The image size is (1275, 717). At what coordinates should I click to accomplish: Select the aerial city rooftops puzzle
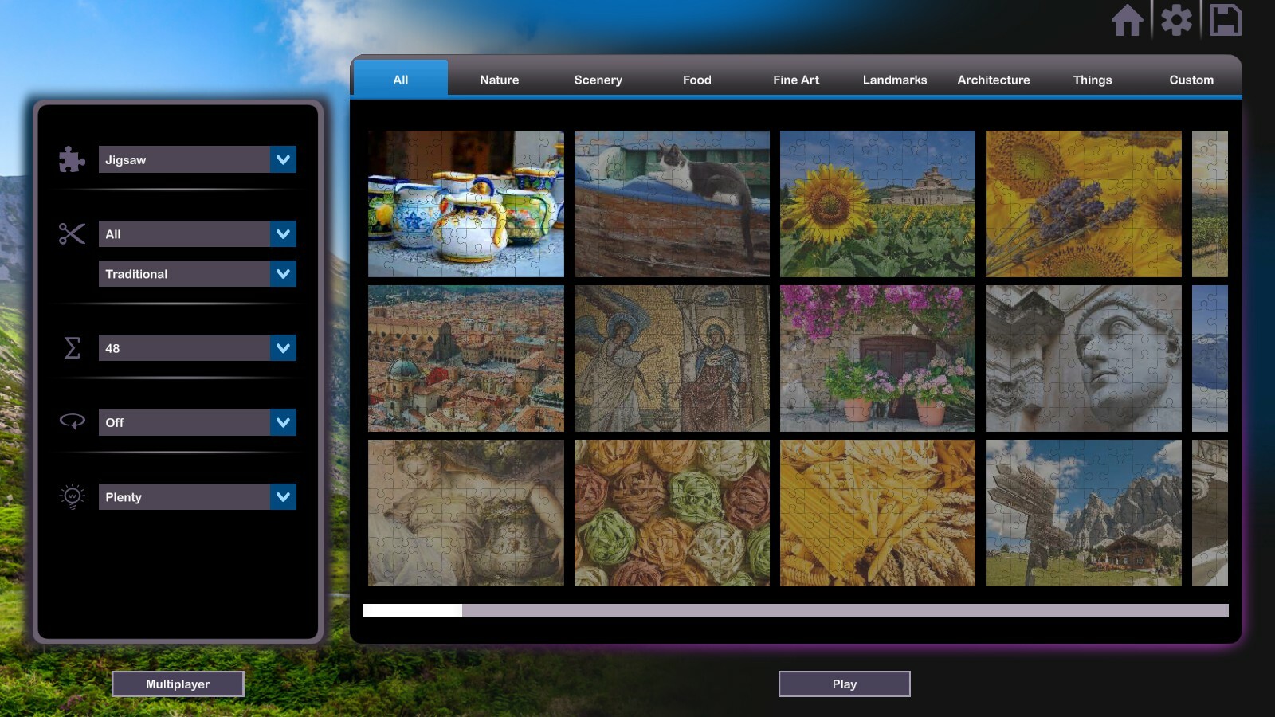coord(466,358)
